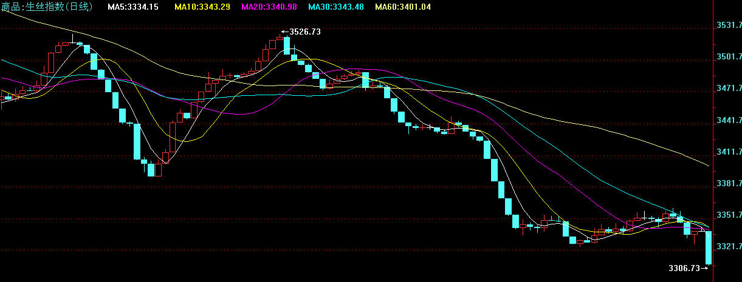This screenshot has height=282, width=742.
Task: Click the 3471.7 price axis label
Action: tap(729, 89)
